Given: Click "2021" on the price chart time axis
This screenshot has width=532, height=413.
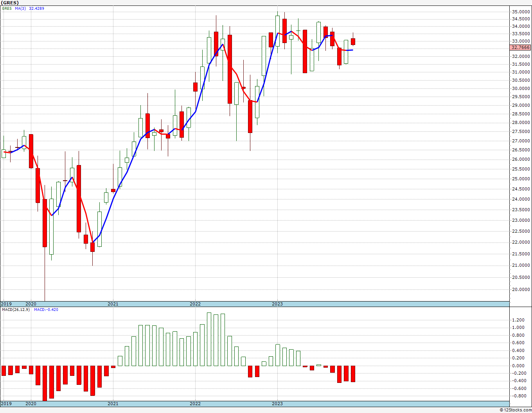Looking at the screenshot, I should pyautogui.click(x=113, y=304).
